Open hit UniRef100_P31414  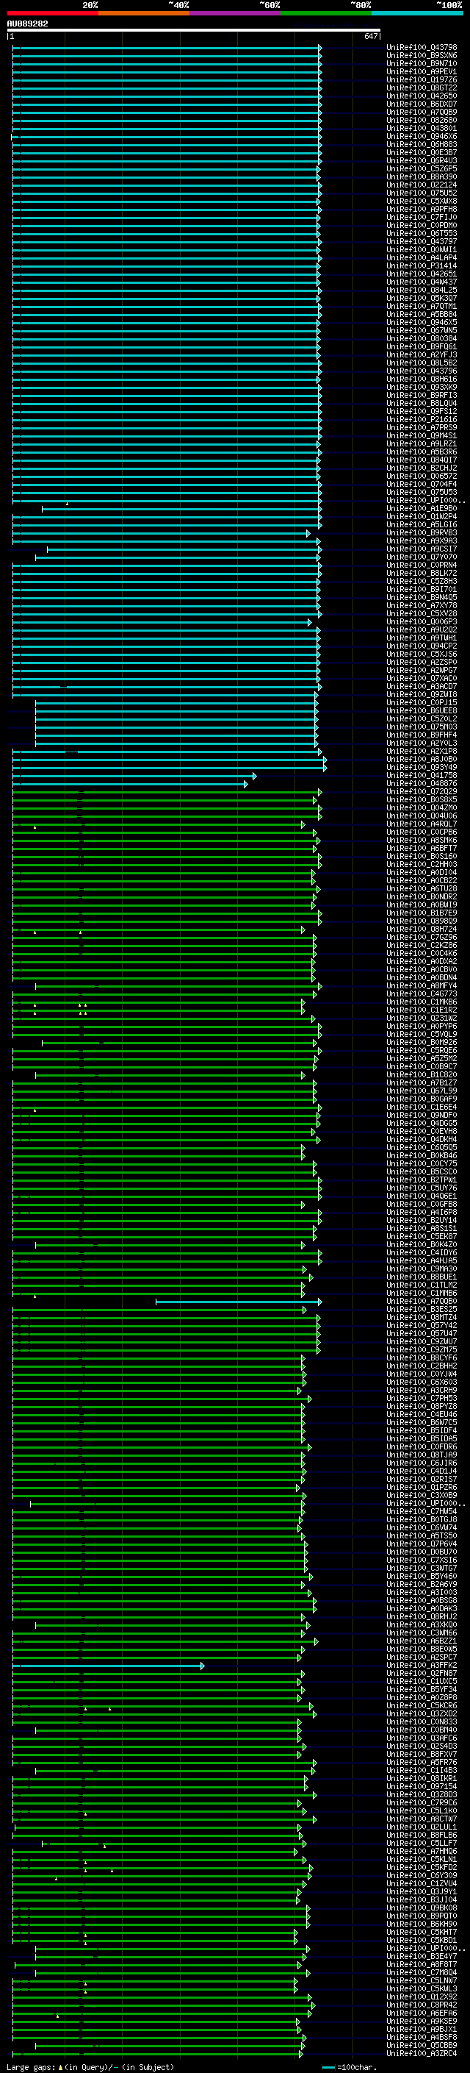point(422,265)
